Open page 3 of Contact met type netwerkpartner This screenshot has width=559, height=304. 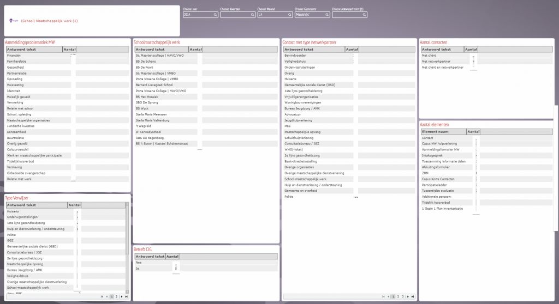(403, 296)
